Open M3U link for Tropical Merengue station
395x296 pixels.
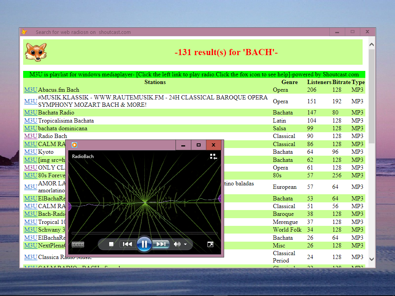tap(31, 222)
